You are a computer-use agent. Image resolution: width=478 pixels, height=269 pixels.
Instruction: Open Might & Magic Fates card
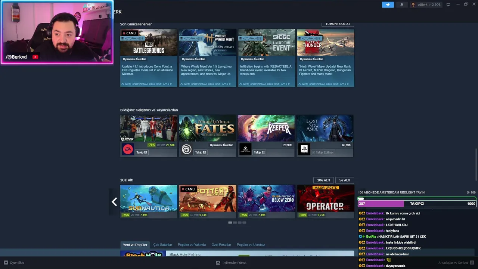point(207,128)
